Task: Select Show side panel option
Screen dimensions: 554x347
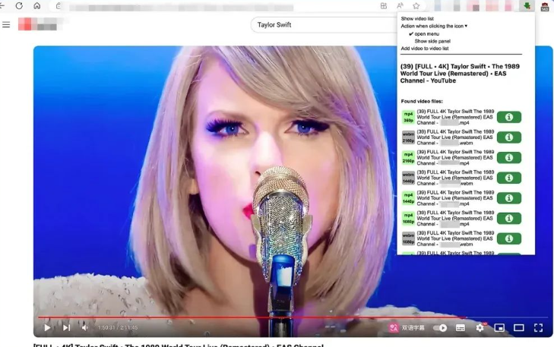Action: coord(432,41)
